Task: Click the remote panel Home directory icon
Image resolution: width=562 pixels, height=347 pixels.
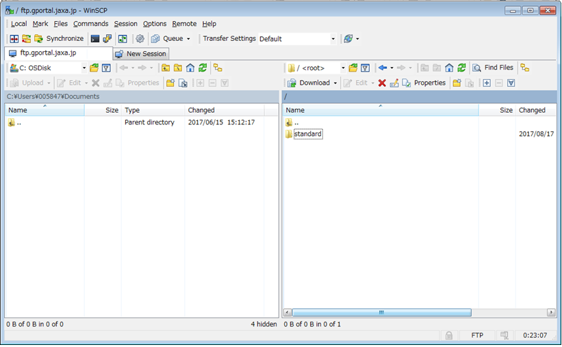Action: tap(449, 68)
